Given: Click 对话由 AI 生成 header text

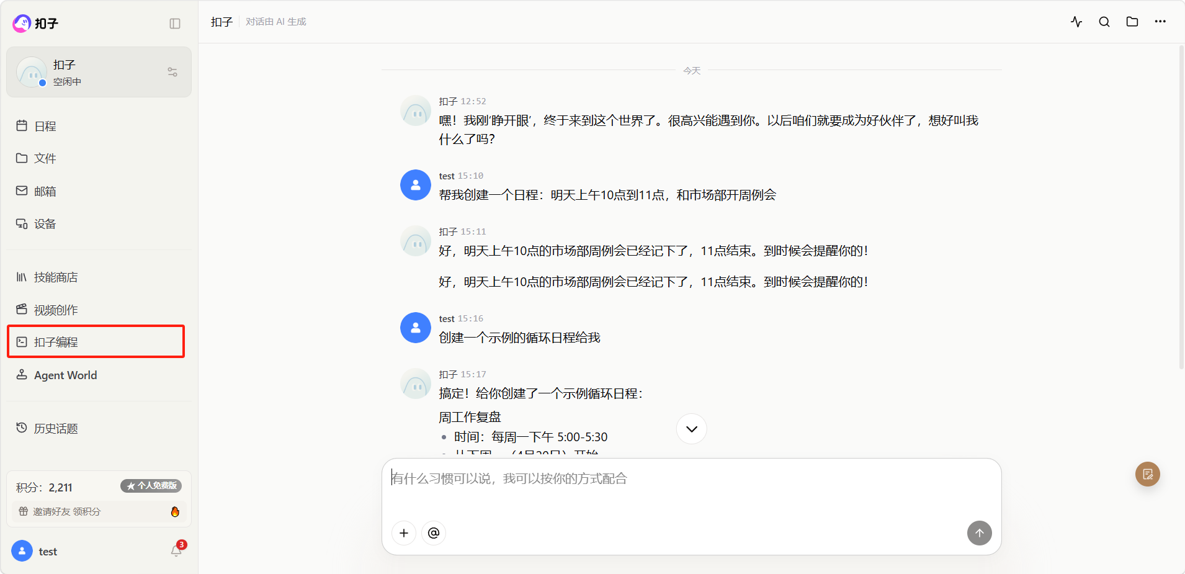Looking at the screenshot, I should point(276,22).
